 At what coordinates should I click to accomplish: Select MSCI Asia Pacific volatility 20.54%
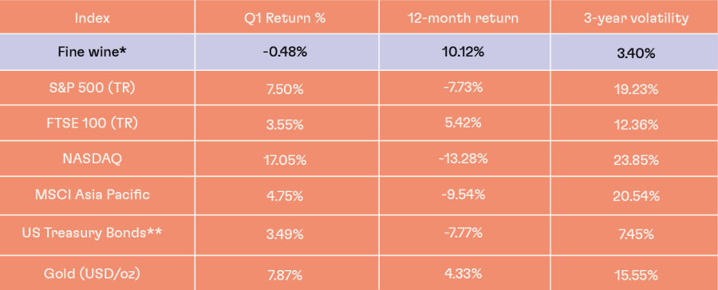click(x=636, y=196)
